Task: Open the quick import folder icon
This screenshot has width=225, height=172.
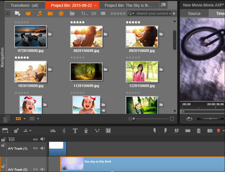Action: (18, 14)
